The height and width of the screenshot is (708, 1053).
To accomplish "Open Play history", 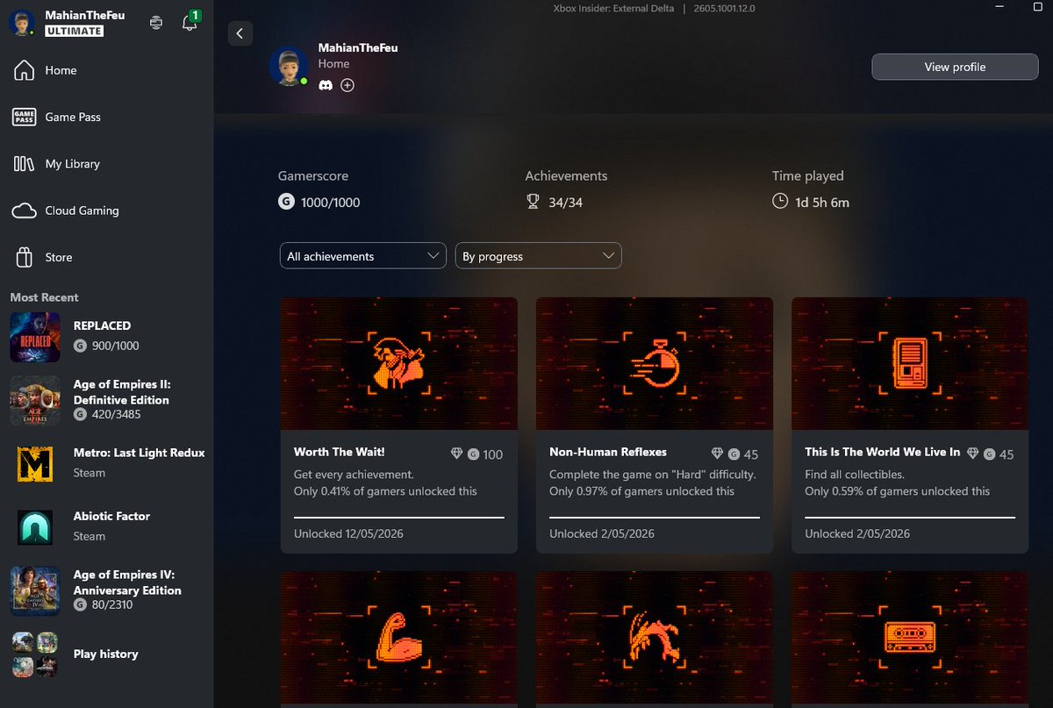I will tap(106, 654).
